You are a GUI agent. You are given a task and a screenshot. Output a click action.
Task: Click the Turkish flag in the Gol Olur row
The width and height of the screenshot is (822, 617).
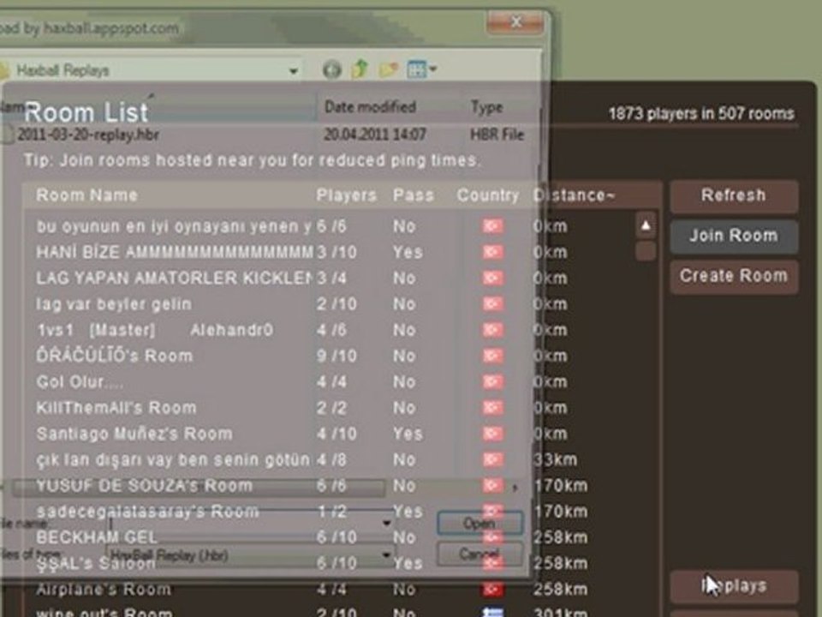point(493,382)
